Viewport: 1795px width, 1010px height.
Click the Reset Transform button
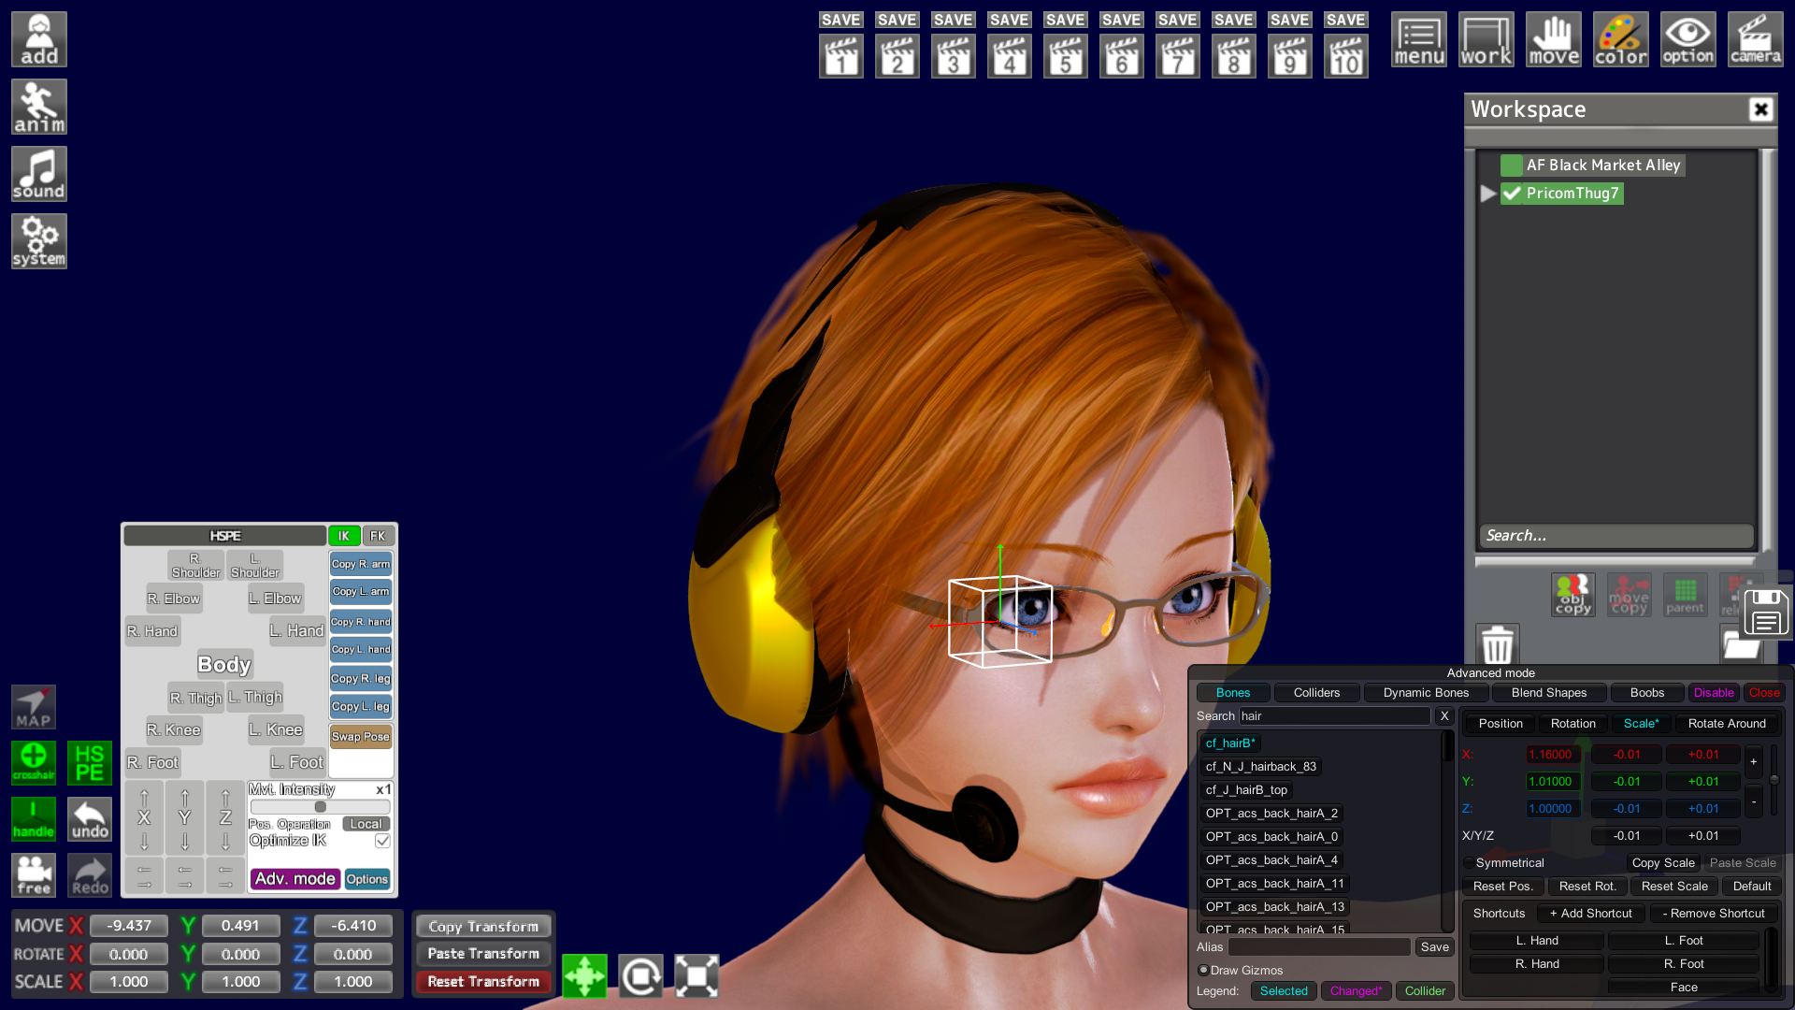coord(483,981)
